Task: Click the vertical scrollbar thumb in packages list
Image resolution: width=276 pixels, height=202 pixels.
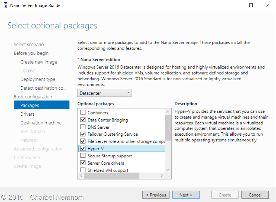Action: [x=168, y=128]
